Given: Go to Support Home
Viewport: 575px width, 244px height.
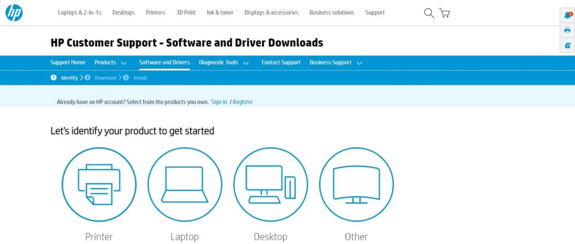Looking at the screenshot, I should tap(68, 63).
